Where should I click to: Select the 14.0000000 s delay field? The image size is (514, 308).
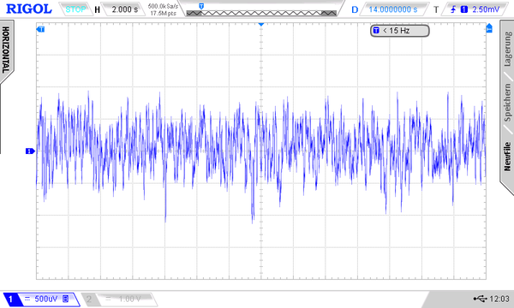393,9
